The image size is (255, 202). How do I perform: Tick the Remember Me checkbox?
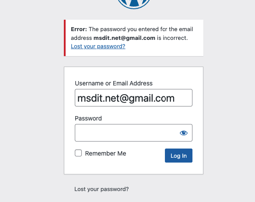78,153
